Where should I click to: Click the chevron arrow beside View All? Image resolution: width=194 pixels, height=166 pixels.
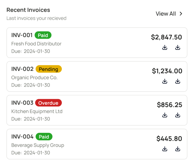point(181,14)
